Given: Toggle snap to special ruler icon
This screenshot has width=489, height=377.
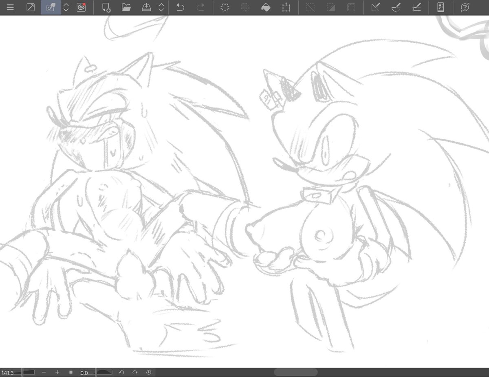Looking at the screenshot, I should 396,7.
